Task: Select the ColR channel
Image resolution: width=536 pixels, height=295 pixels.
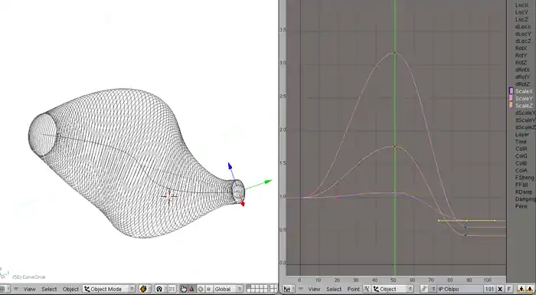Action: (521, 149)
